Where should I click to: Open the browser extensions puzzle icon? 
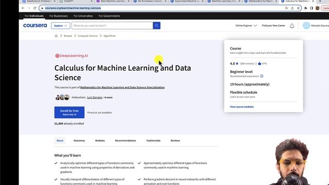(306, 8)
